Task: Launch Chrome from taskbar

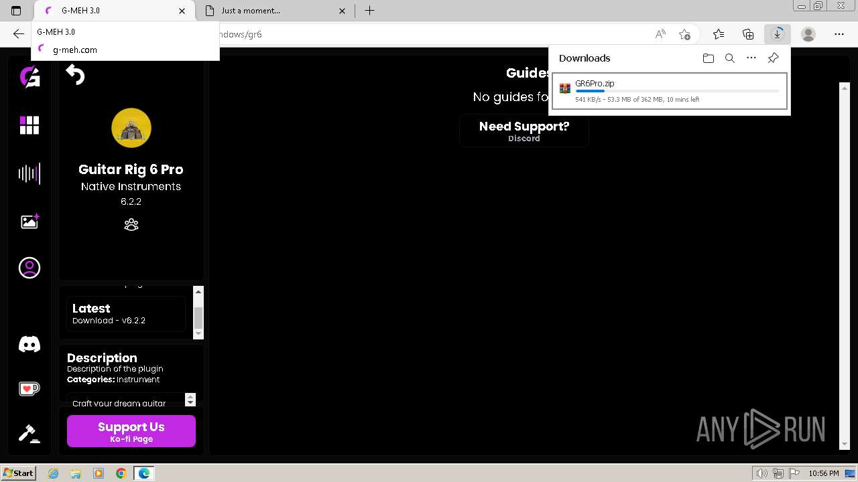Action: click(121, 473)
